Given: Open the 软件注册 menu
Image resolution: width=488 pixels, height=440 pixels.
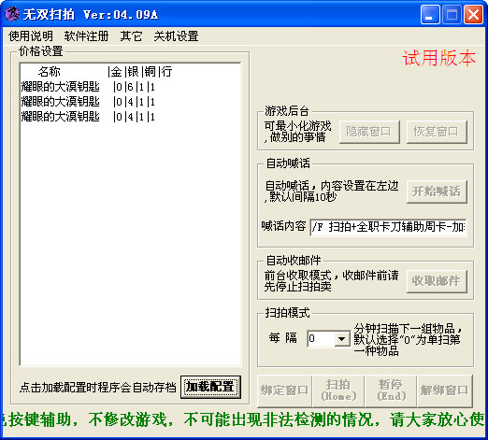Looking at the screenshot, I should (86, 36).
